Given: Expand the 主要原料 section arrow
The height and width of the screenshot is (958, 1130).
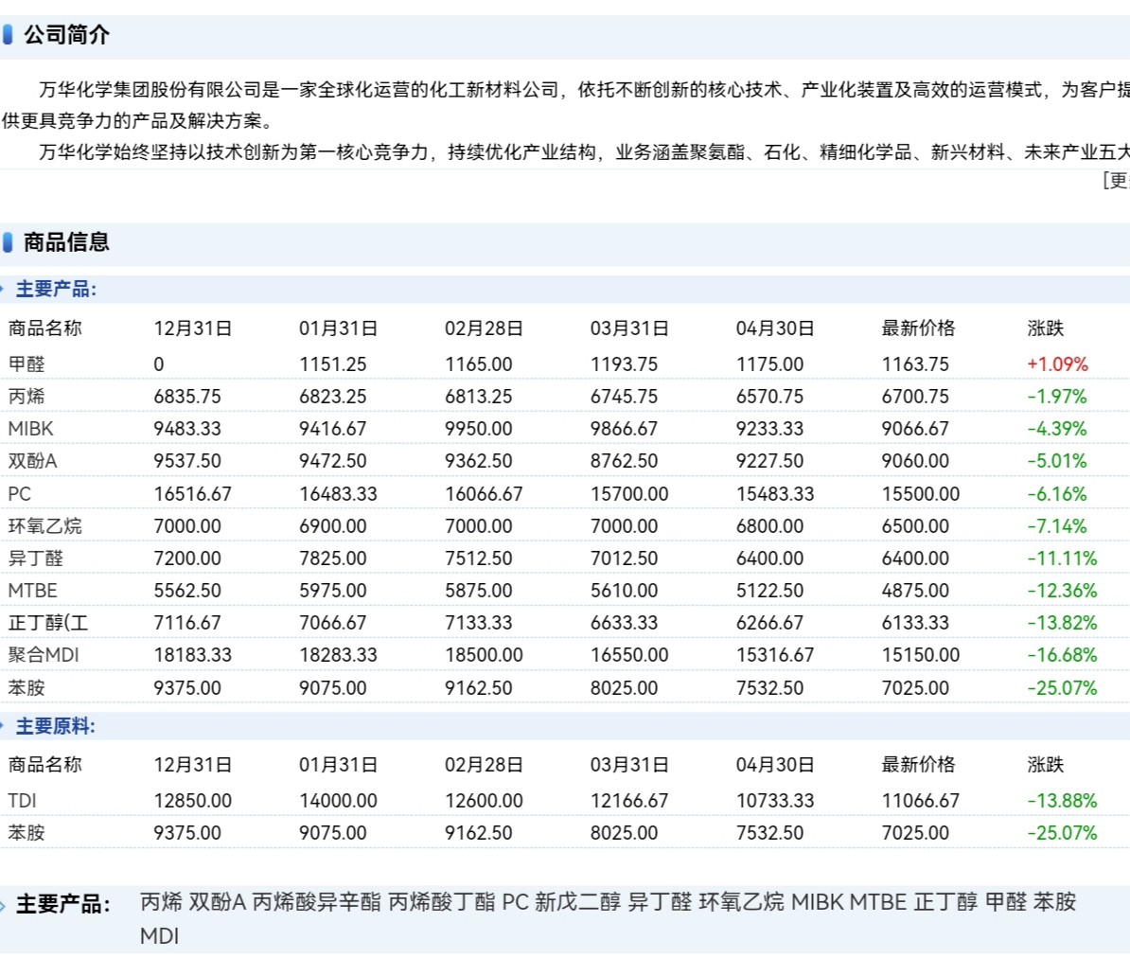Looking at the screenshot, I should pos(2,727).
